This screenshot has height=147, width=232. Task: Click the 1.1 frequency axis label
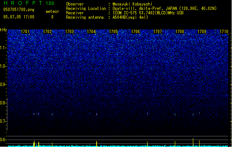point(3,48)
